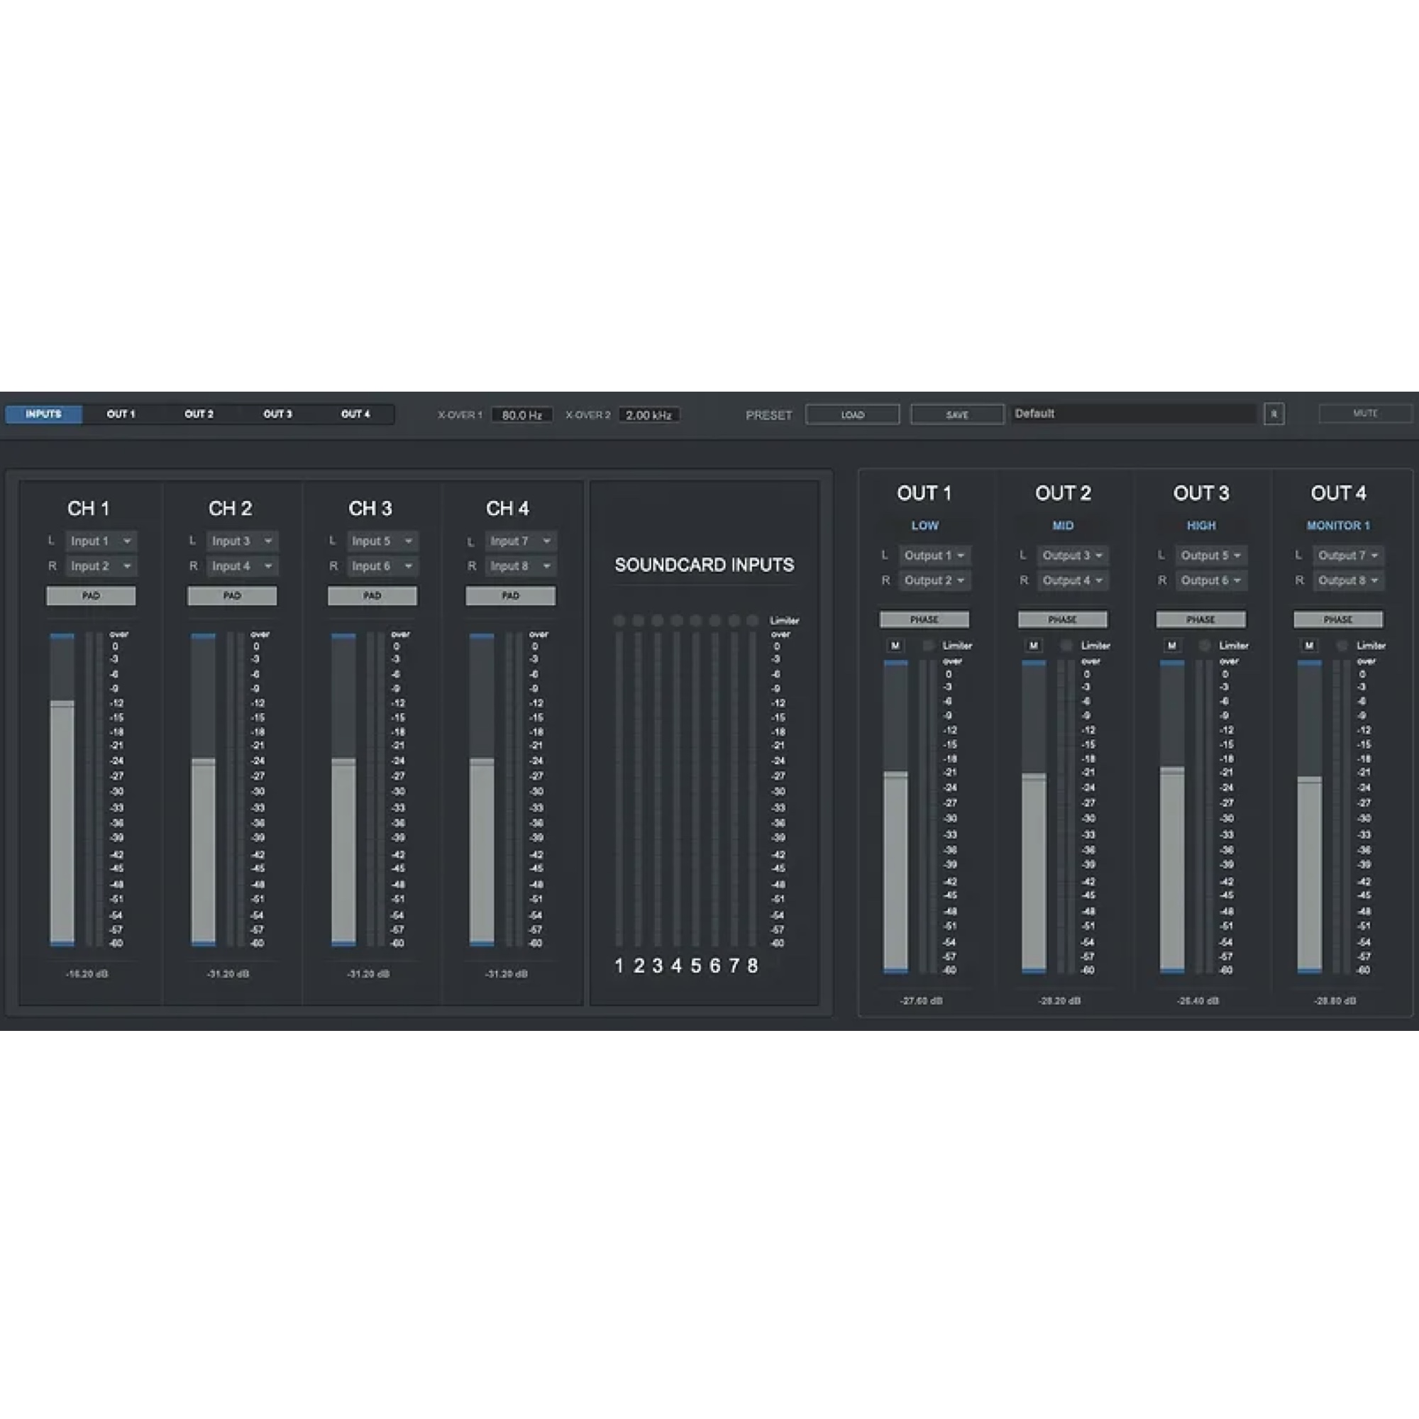The image size is (1419, 1419).
Task: Flip PHASE on the OUT 1 LOW band
Action: tap(924, 619)
